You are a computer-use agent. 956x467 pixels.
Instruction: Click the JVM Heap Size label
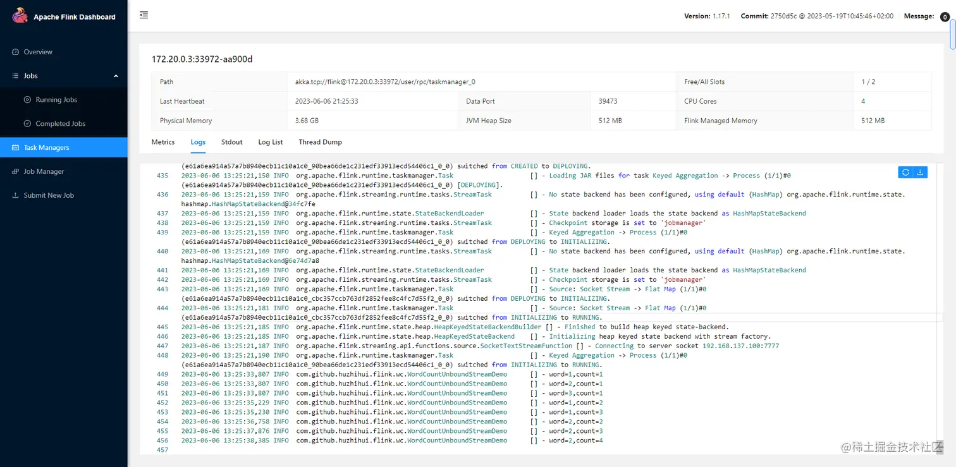[489, 121]
